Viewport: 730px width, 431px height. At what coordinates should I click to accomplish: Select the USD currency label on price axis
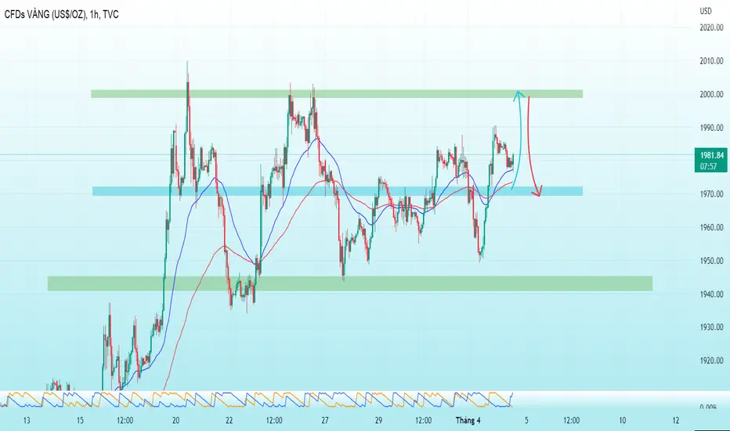(705, 11)
